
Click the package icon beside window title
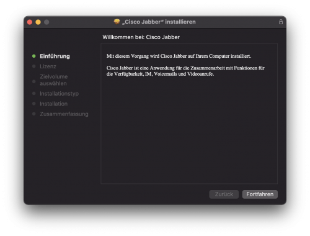(117, 22)
